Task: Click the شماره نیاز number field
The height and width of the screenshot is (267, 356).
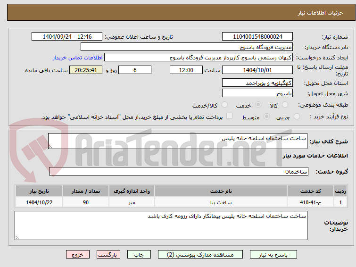Action: pos(257,36)
